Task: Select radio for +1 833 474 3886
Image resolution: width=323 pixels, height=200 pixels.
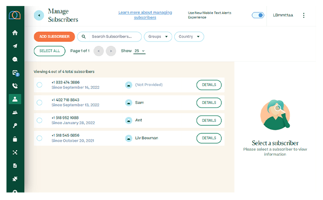Action: pyautogui.click(x=39, y=85)
